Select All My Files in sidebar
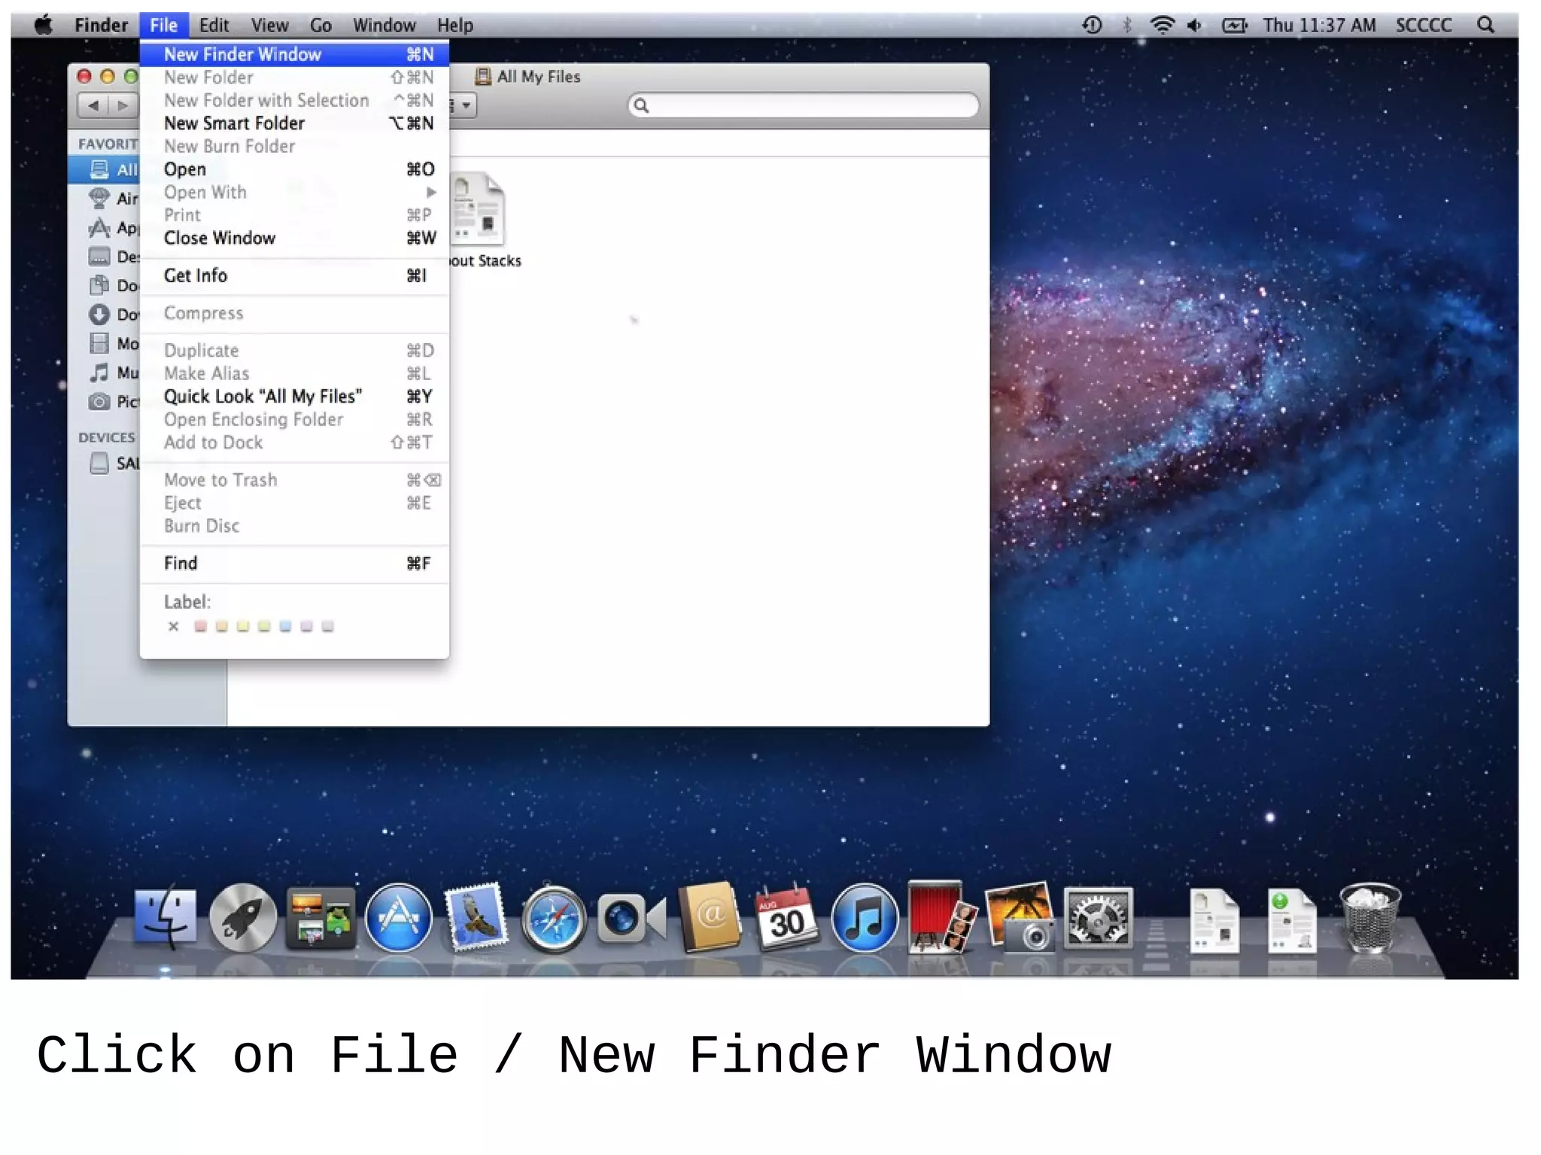 (104, 170)
